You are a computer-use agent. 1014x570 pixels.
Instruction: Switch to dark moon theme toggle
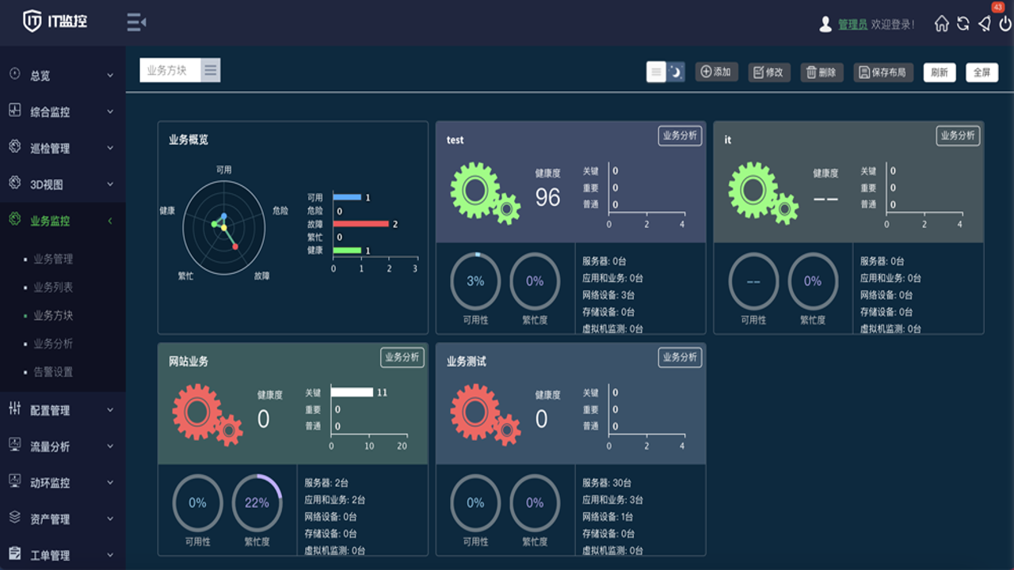tap(675, 72)
